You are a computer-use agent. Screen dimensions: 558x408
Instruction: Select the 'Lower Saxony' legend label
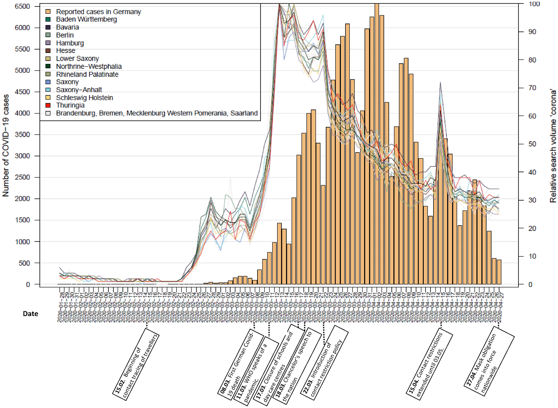pos(78,59)
